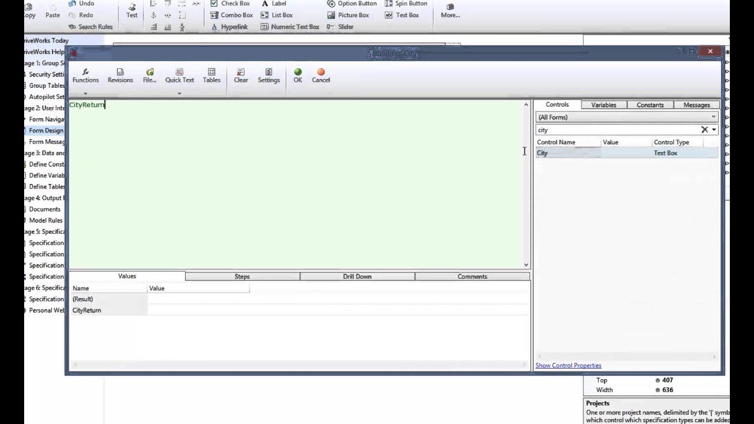Open the Revisions tool

pos(120,76)
